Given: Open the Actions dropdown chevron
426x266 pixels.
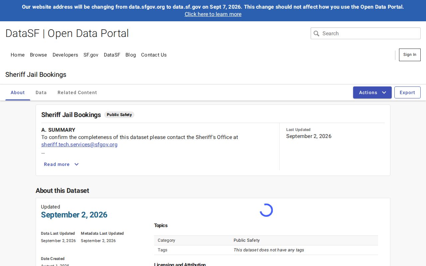Looking at the screenshot, I should click(384, 92).
